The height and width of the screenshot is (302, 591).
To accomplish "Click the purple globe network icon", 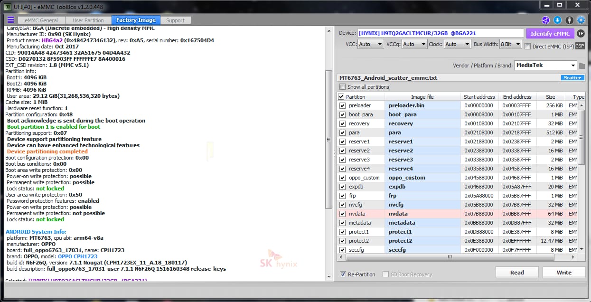I will (x=545, y=20).
